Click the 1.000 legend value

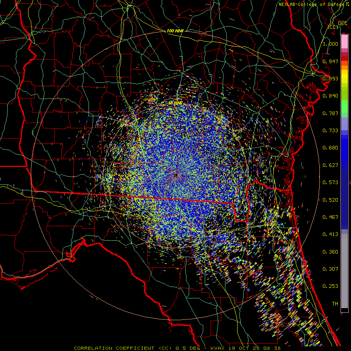click(330, 44)
